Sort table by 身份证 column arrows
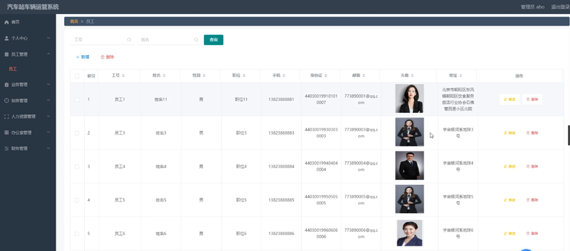570x251 pixels. point(326,76)
